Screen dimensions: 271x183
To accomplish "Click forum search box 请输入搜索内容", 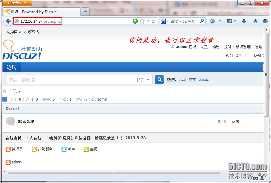I will coord(70,80).
